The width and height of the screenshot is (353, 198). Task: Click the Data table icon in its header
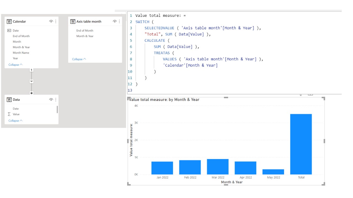(9, 100)
